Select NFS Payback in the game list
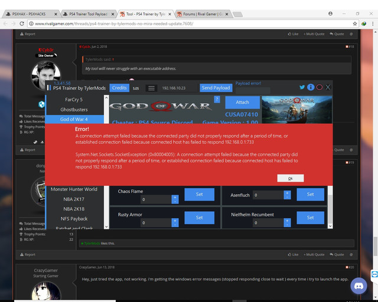 coord(74,219)
